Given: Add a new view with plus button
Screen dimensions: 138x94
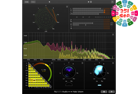Looking at the screenshot, I should [x=111, y=92].
